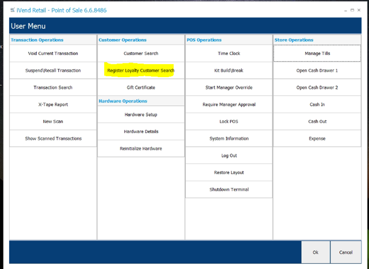Open the Time Clock
This screenshot has height=269, width=369.
coord(229,53)
